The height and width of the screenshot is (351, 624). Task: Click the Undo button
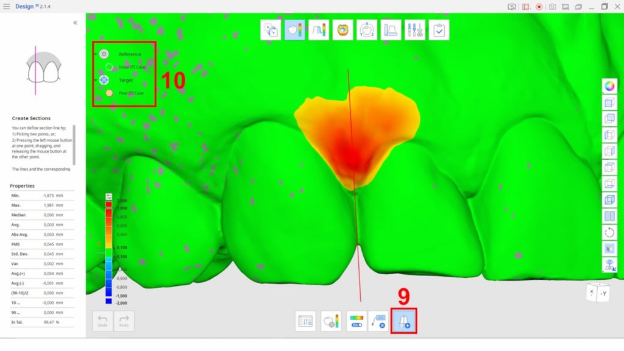(x=102, y=321)
